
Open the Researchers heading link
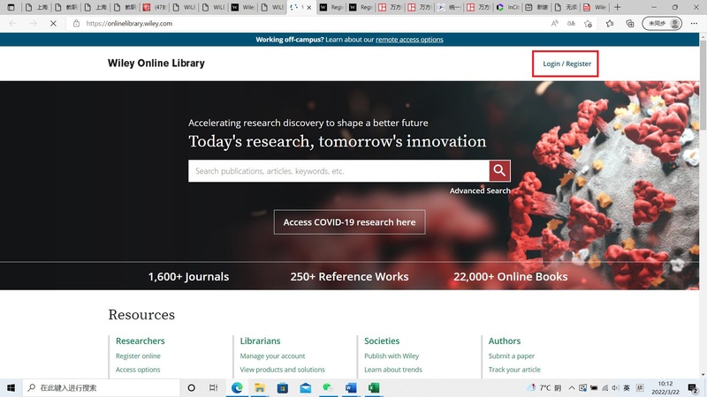click(x=141, y=341)
